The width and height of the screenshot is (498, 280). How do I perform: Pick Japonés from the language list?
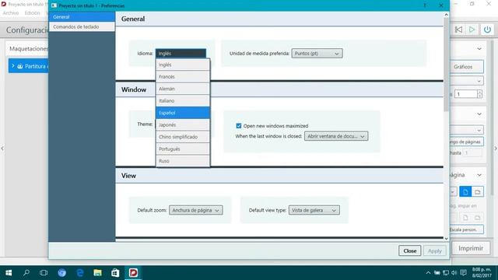pyautogui.click(x=183, y=125)
